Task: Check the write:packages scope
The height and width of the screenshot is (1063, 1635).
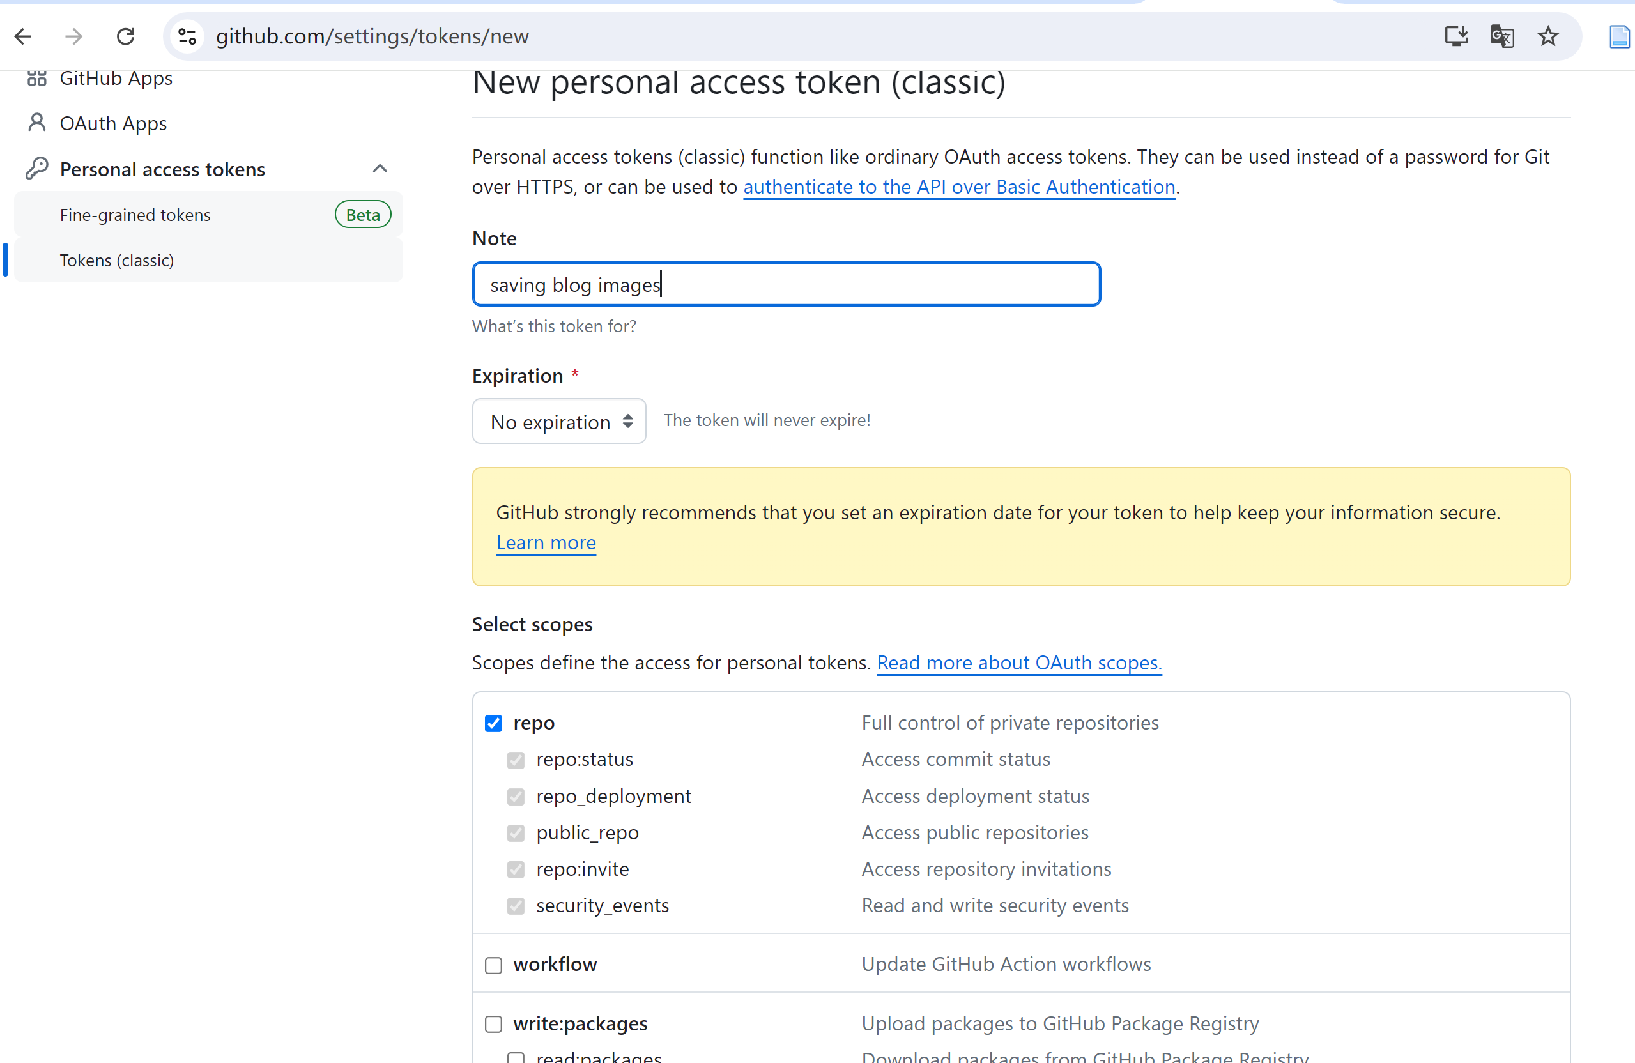Action: [493, 1024]
